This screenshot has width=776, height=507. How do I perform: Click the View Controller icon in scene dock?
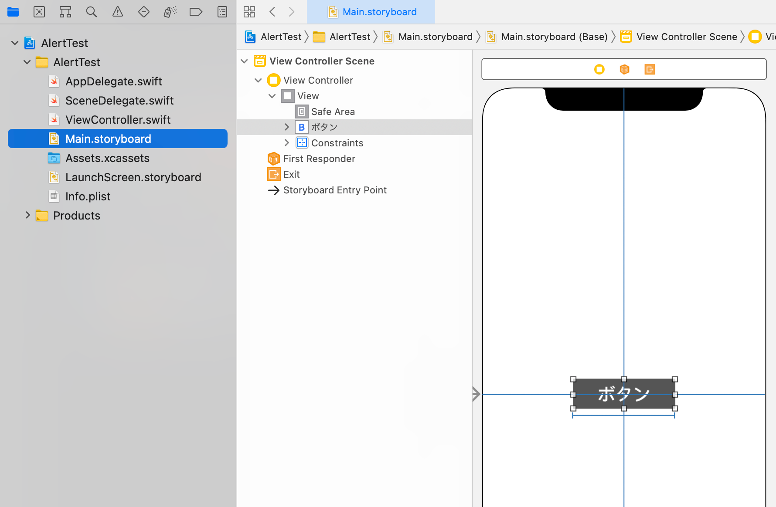[599, 69]
